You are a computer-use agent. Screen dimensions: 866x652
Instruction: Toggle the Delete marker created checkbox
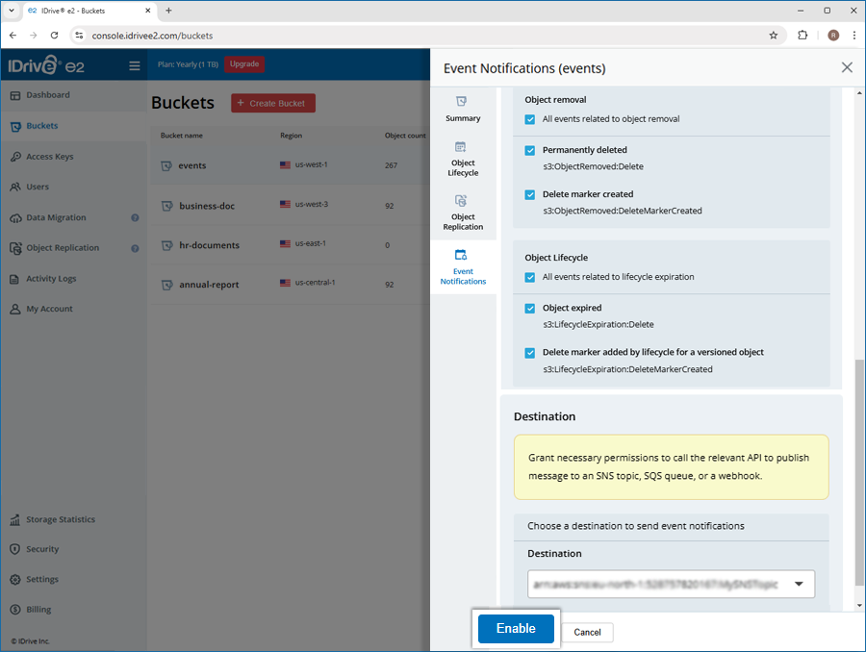click(530, 195)
